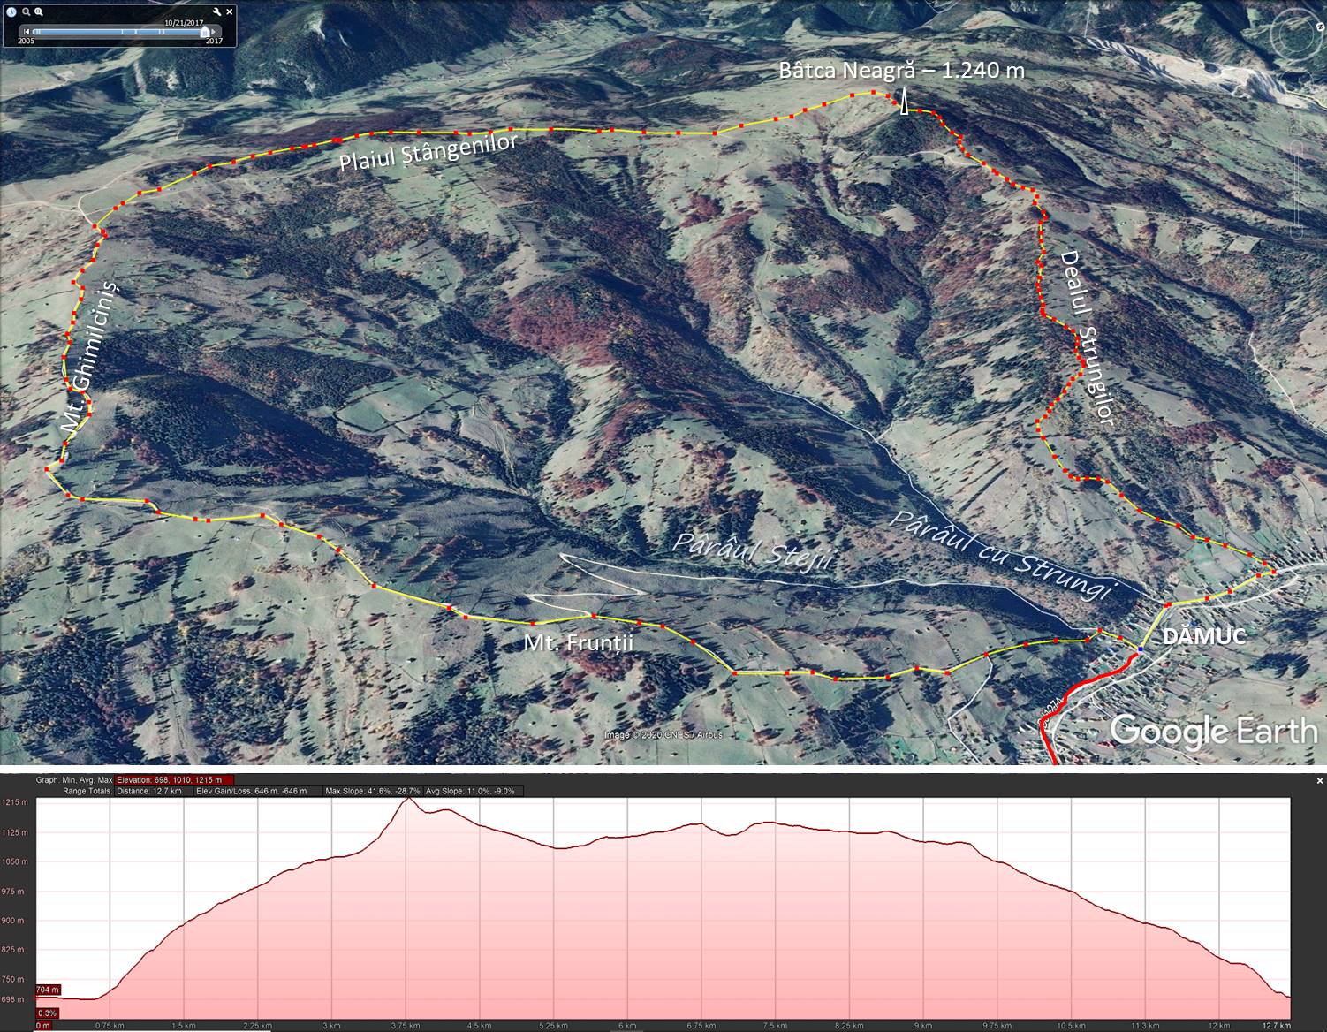Step to next imagery date
Image resolution: width=1327 pixels, height=1032 pixels.
click(215, 32)
